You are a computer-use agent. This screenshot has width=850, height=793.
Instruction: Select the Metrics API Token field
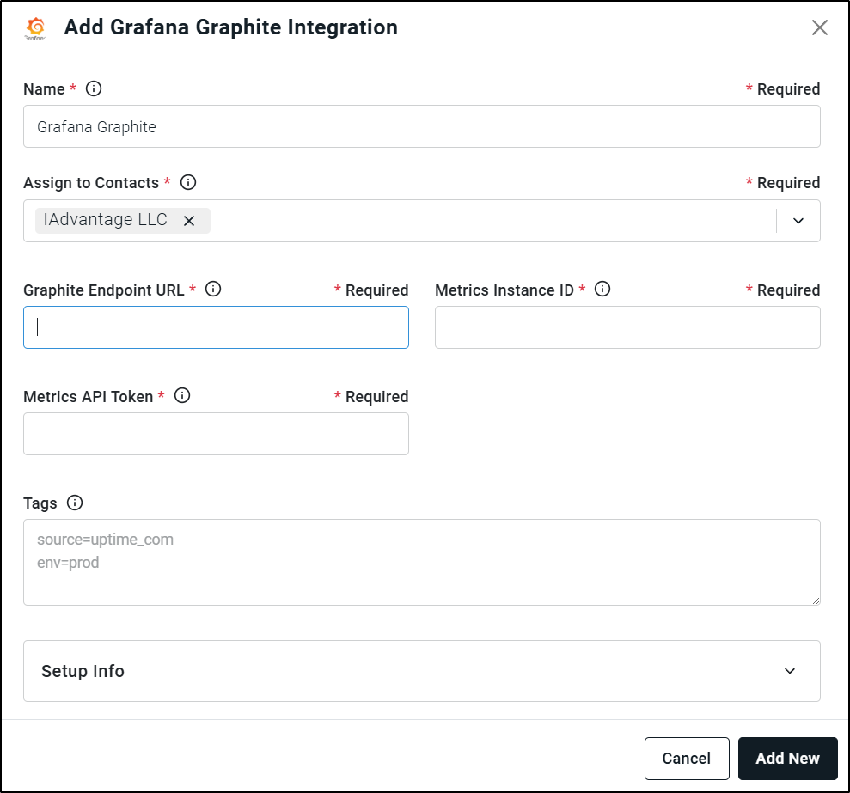[x=216, y=434]
